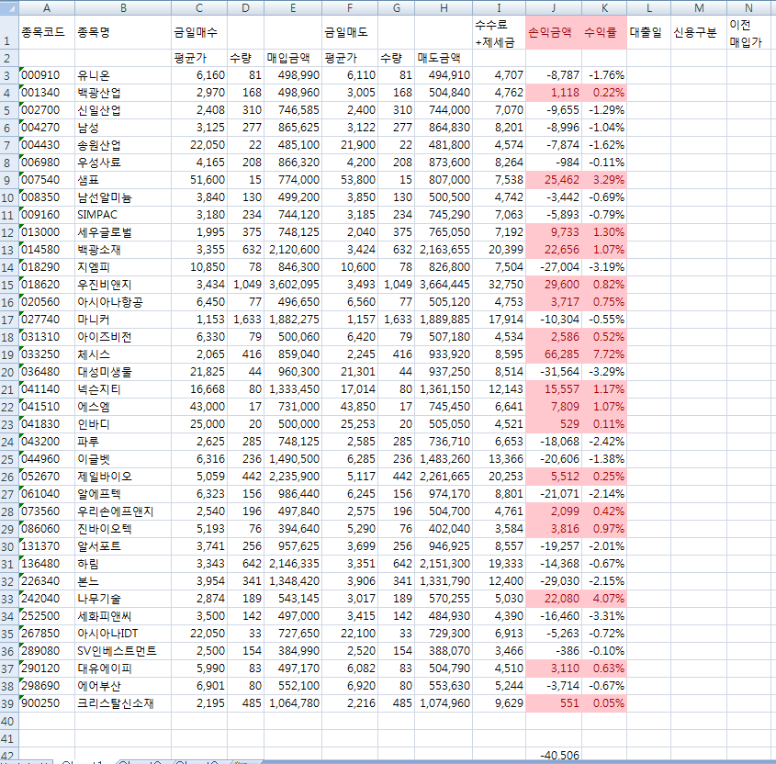Select column E header
The image size is (776, 764).
[293, 7]
